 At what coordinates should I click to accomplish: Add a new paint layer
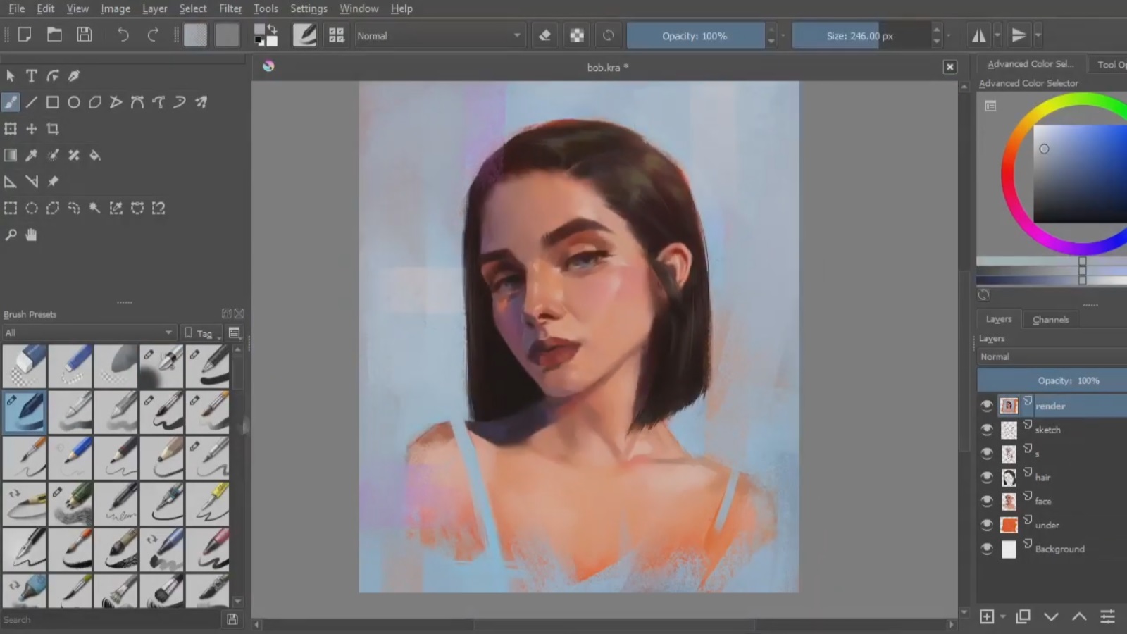987,616
